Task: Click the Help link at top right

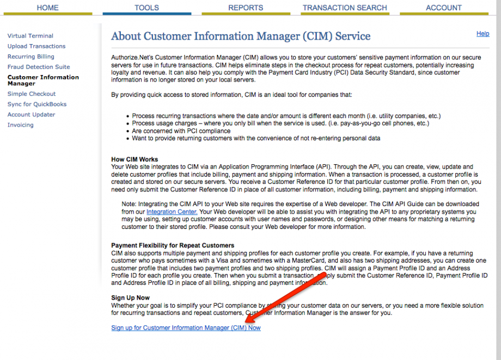Action: click(482, 34)
